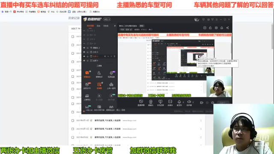Image resolution: width=274 pixels, height=154 pixels.
Task: Open the 6月14日 douyu history link
Action: click(107, 121)
